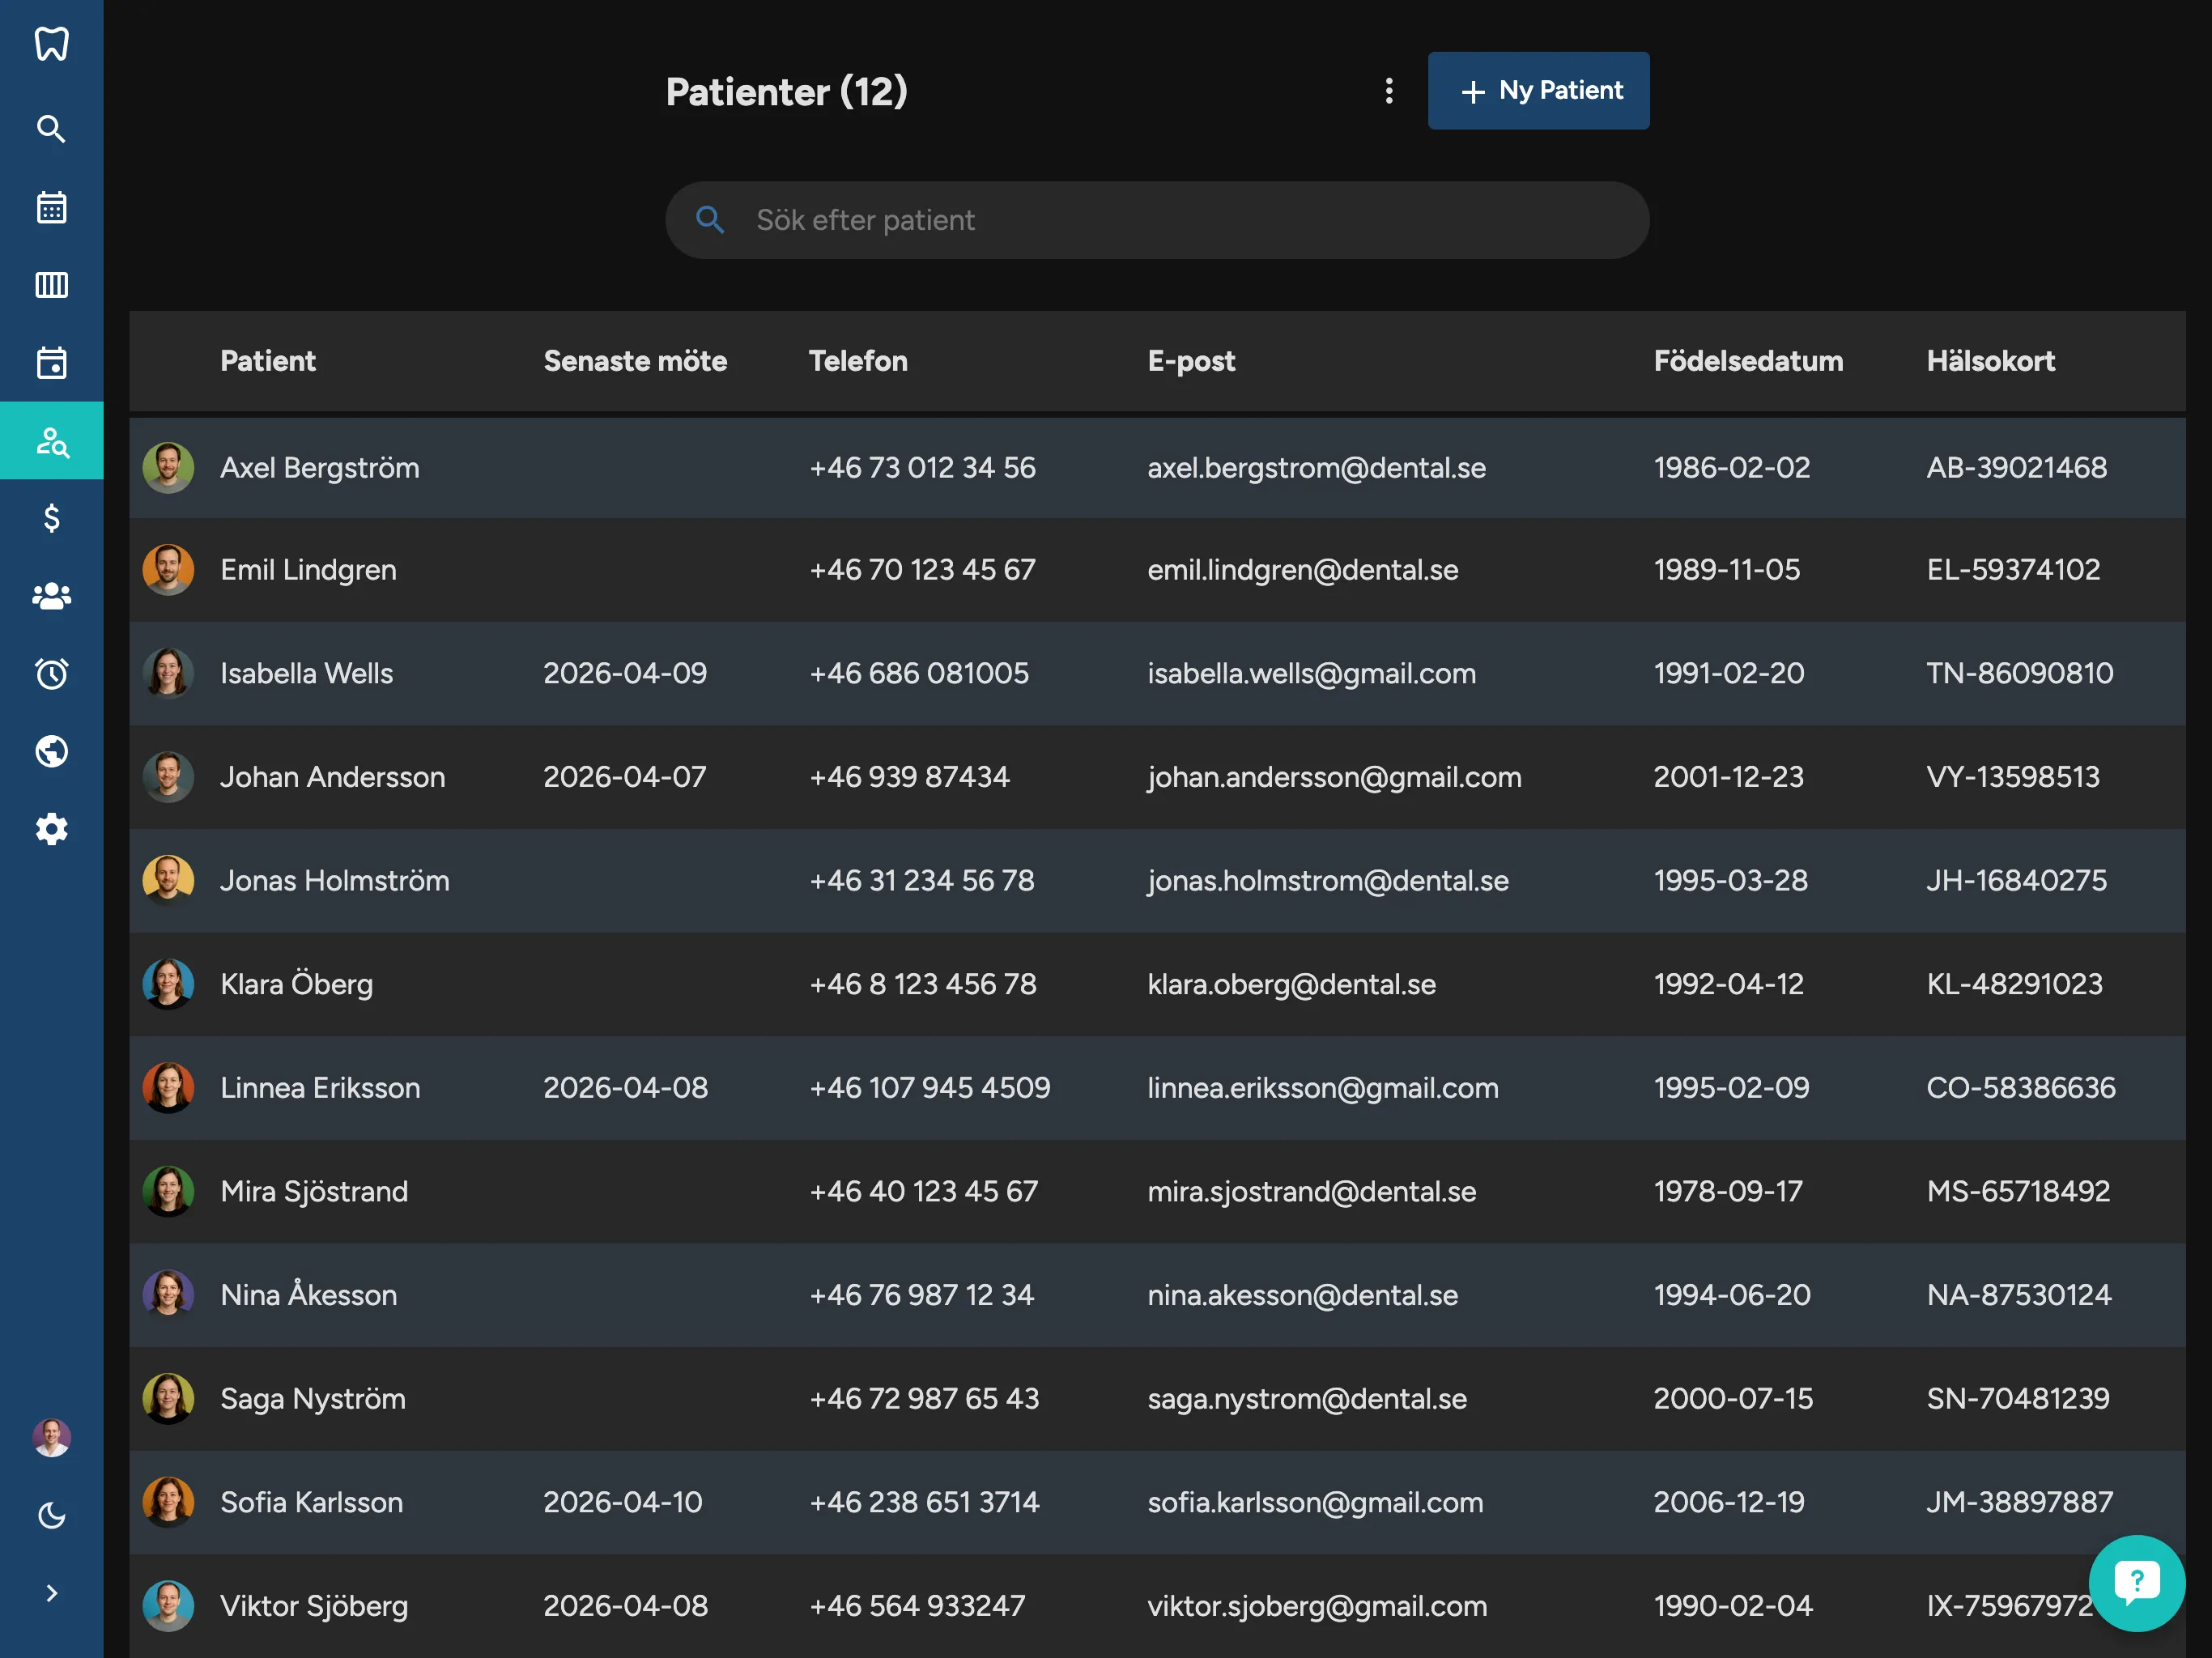Open Isabella Wells patient row

[306, 673]
